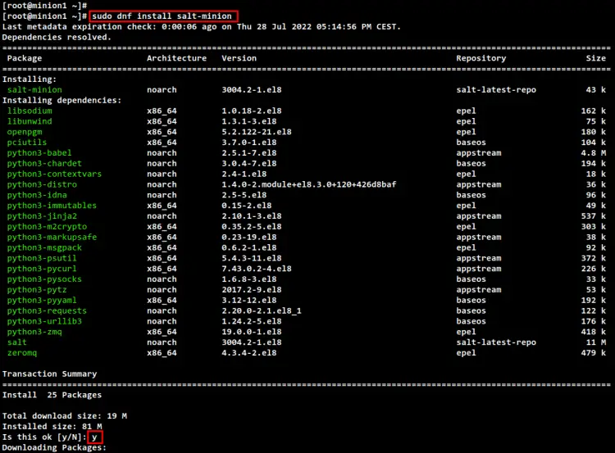The width and height of the screenshot is (615, 453).
Task: Click the 'Version' column header
Action: click(x=239, y=58)
